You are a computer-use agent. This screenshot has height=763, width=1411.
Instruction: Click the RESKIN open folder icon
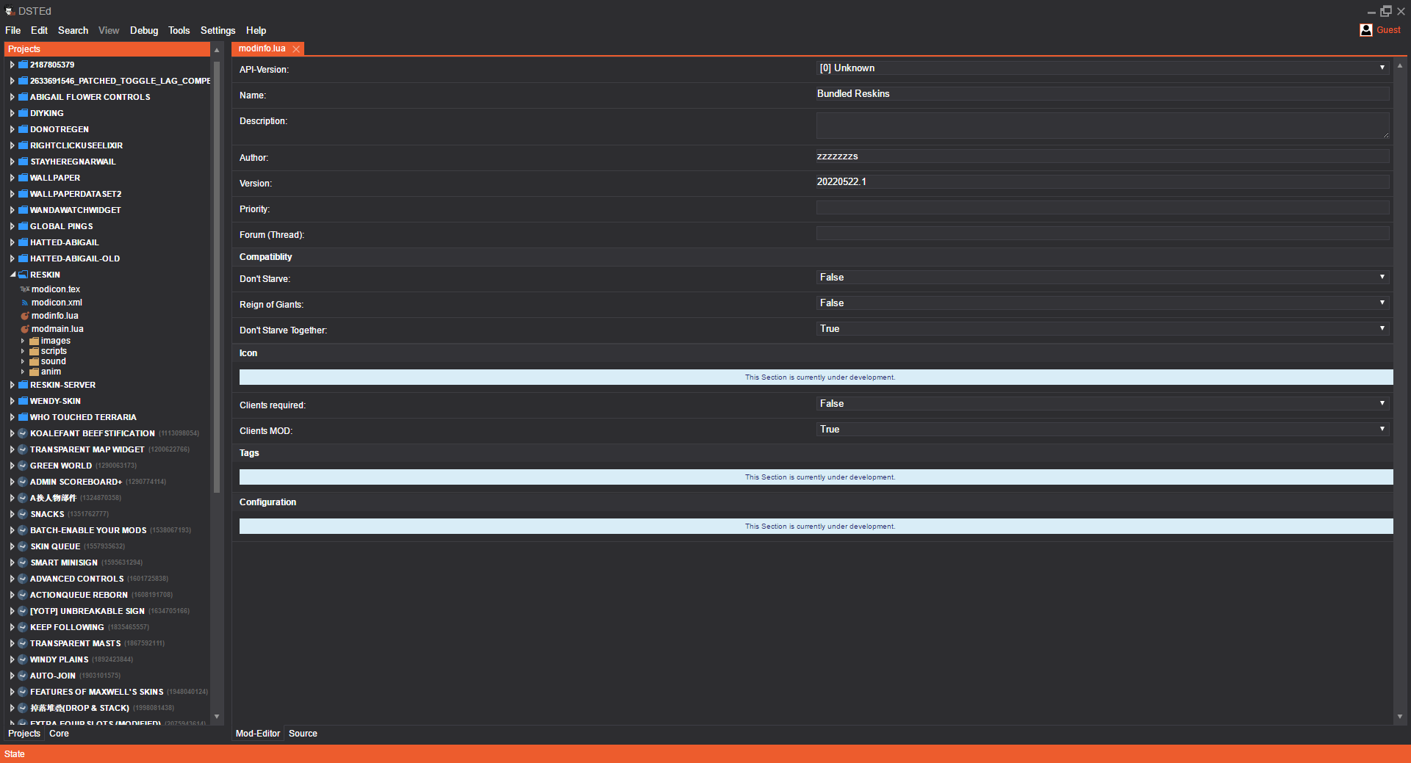(x=23, y=275)
